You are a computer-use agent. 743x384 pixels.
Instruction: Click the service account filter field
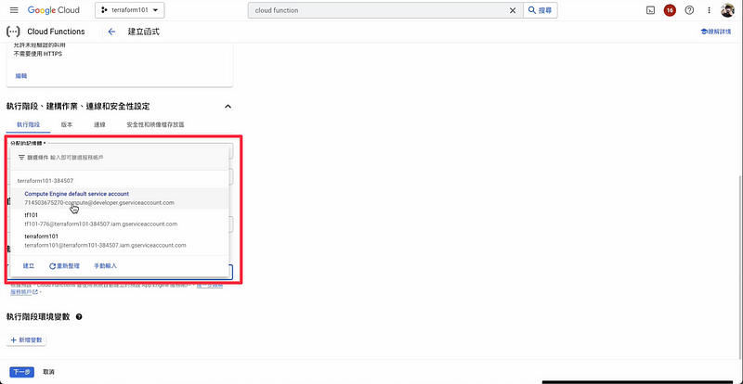pos(120,157)
